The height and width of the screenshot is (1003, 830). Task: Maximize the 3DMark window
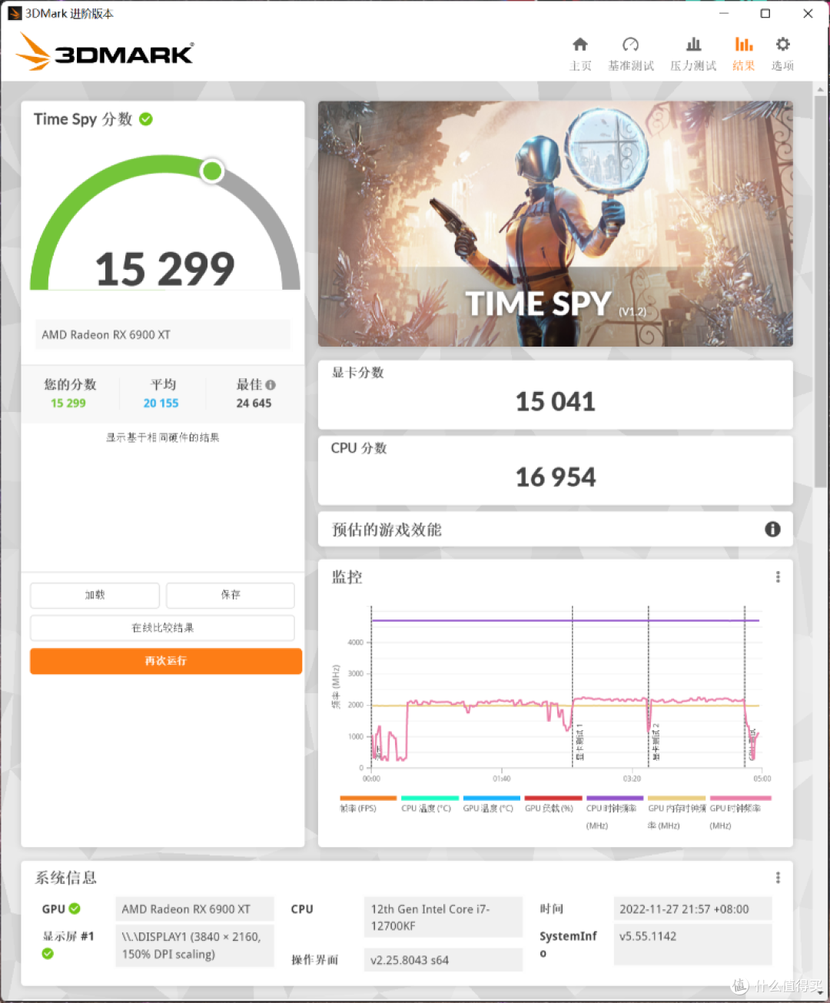[765, 13]
